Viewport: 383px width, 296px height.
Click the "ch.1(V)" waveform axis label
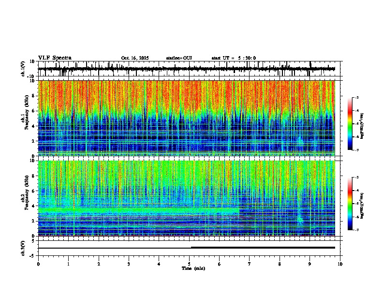[23, 69]
